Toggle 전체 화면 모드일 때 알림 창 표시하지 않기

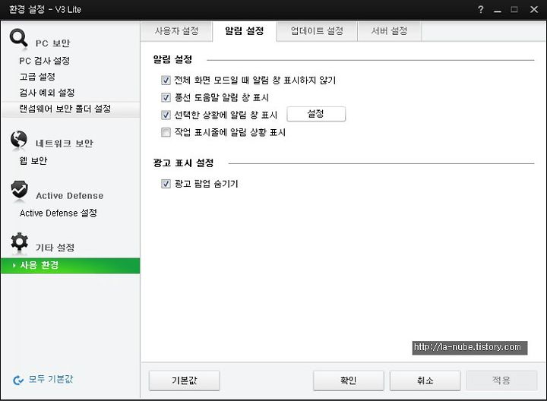click(x=166, y=81)
